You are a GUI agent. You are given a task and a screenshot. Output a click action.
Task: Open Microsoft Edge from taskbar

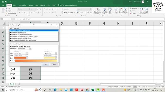pyautogui.click(x=55, y=90)
